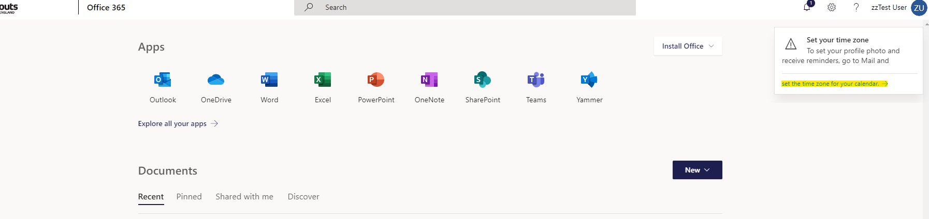Screen dimensions: 929x219
Task: Launch the Teams app
Action: point(536,87)
